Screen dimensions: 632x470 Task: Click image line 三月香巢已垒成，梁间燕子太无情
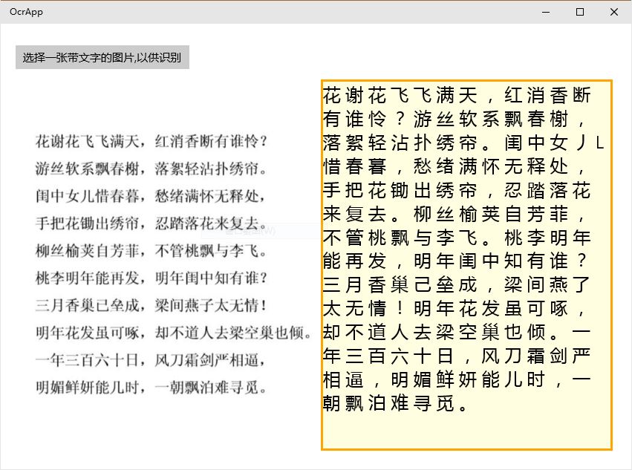[151, 305]
